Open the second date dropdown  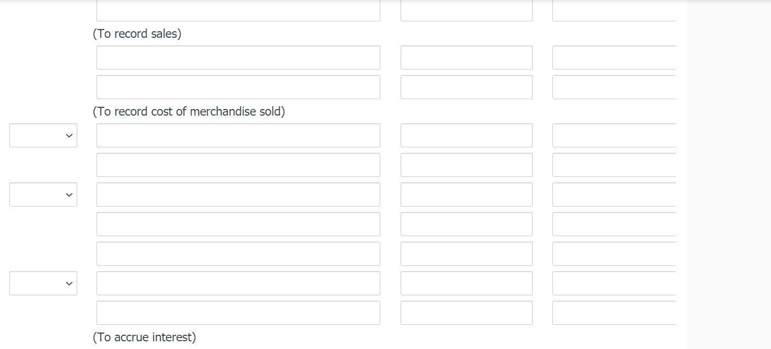pyautogui.click(x=43, y=194)
